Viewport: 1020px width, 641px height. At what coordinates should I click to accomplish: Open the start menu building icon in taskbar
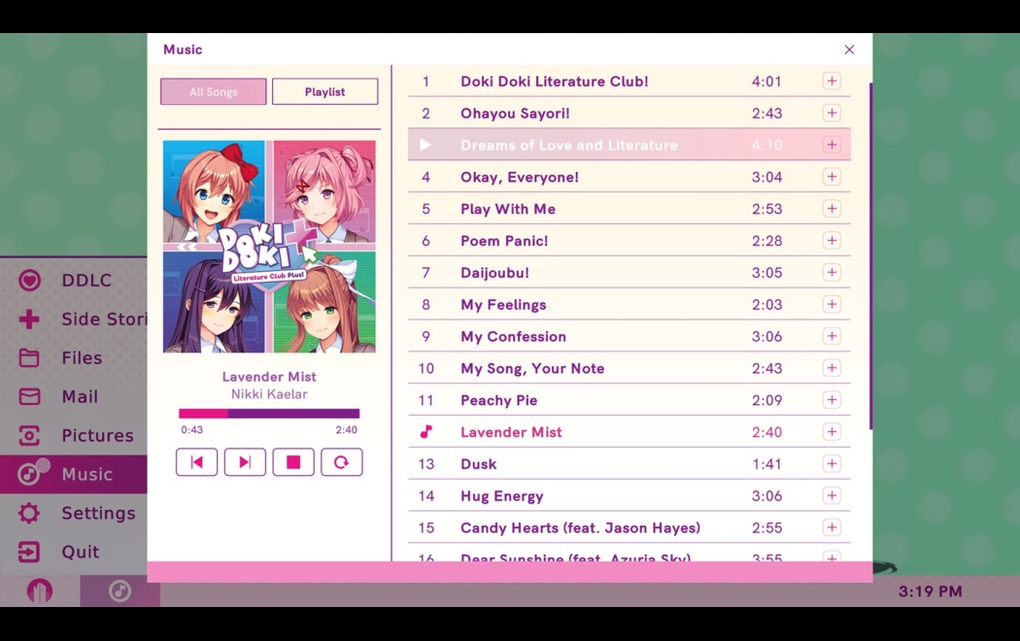click(x=40, y=590)
